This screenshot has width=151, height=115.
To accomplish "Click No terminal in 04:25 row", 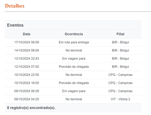I will (x=74, y=99).
